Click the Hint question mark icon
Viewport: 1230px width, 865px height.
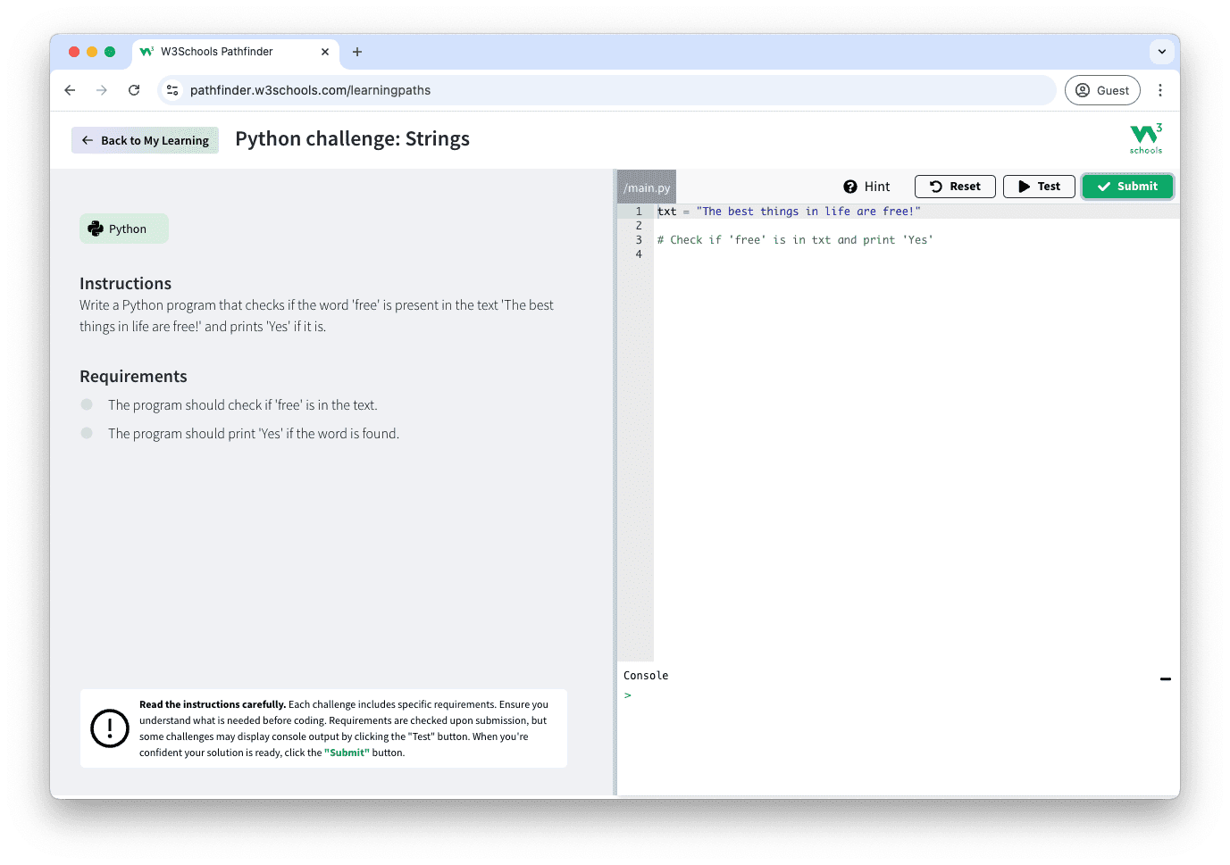[x=850, y=187]
